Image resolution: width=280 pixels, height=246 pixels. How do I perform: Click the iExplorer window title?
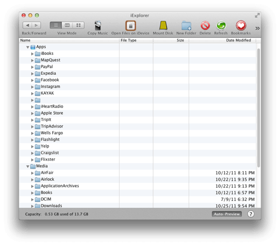point(139,16)
